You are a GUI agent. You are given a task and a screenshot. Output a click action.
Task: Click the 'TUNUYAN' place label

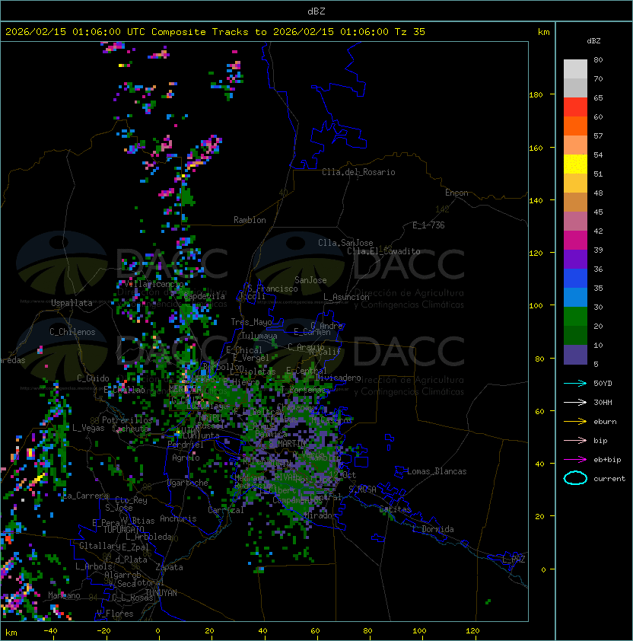pos(161,593)
